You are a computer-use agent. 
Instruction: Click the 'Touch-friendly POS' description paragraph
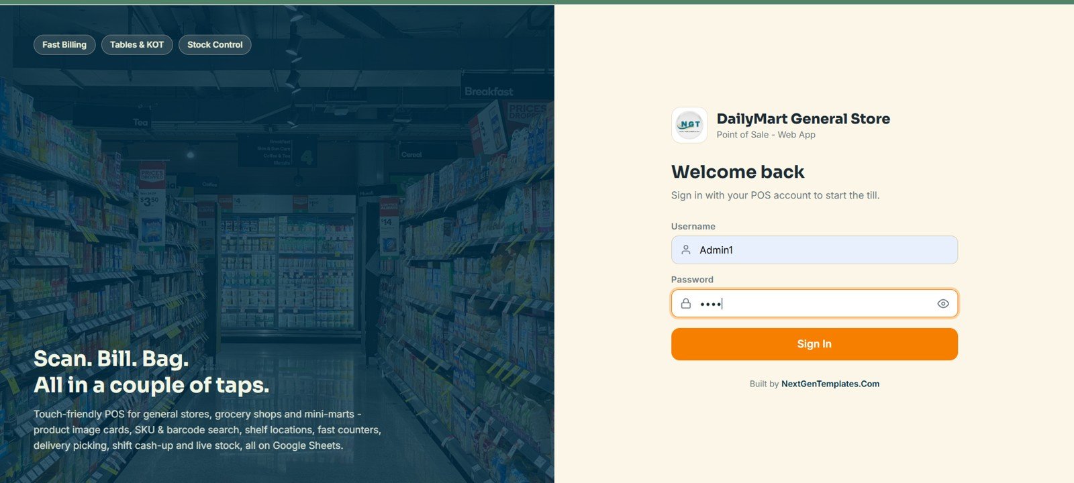click(x=207, y=430)
